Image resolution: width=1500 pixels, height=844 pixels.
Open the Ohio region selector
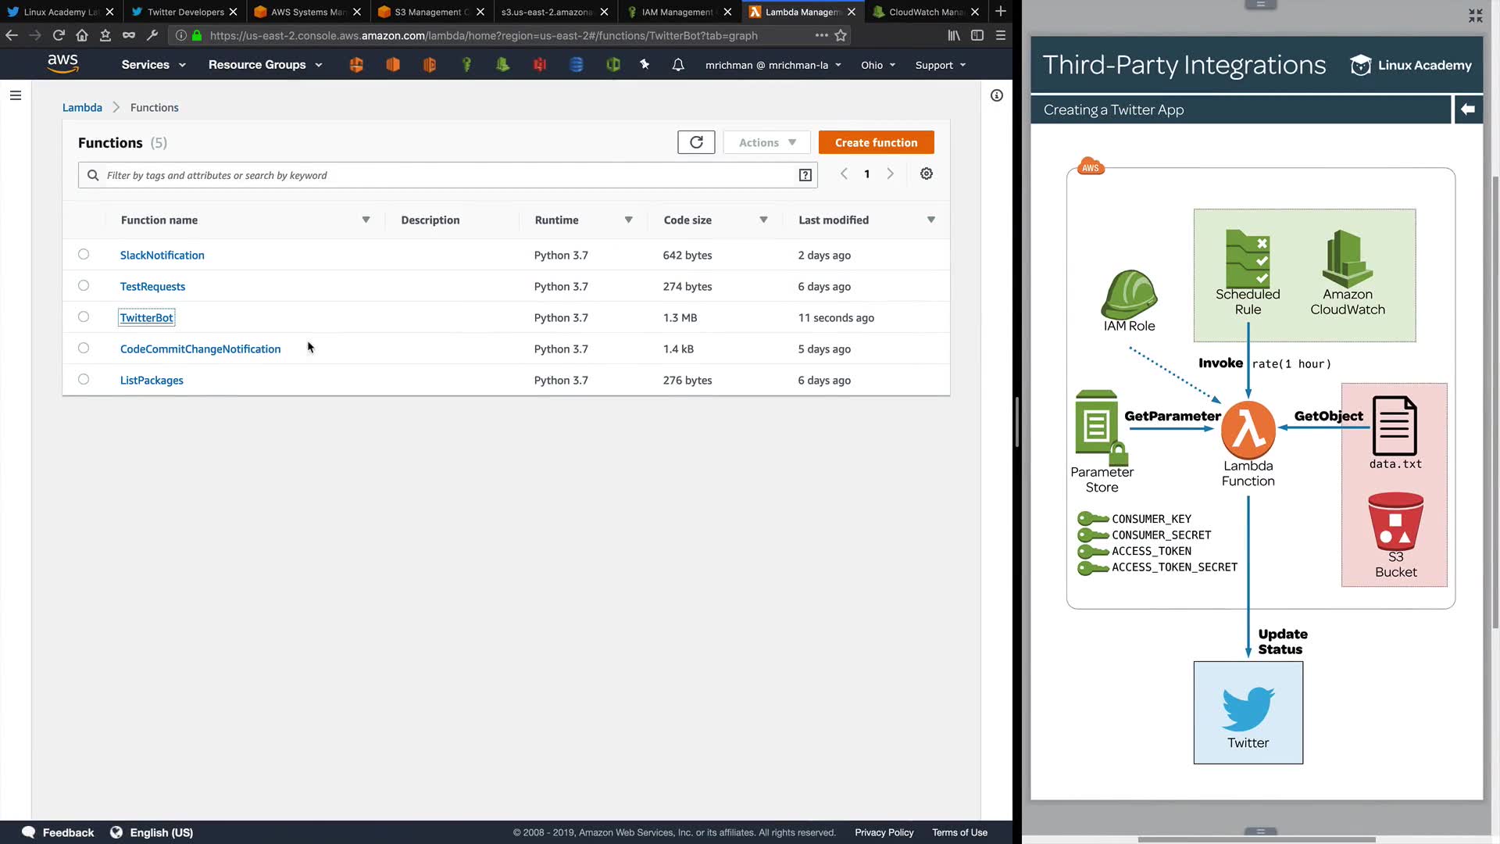tap(877, 65)
